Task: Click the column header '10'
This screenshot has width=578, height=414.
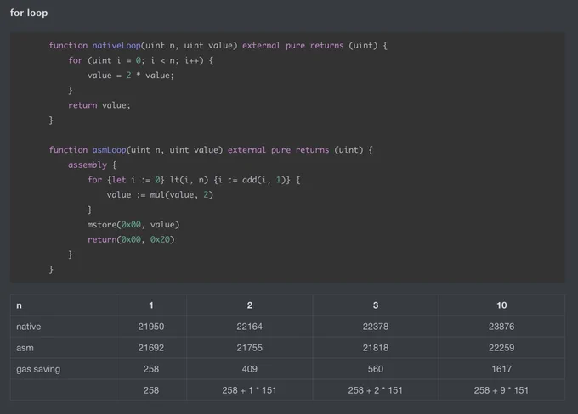Action: 501,305
